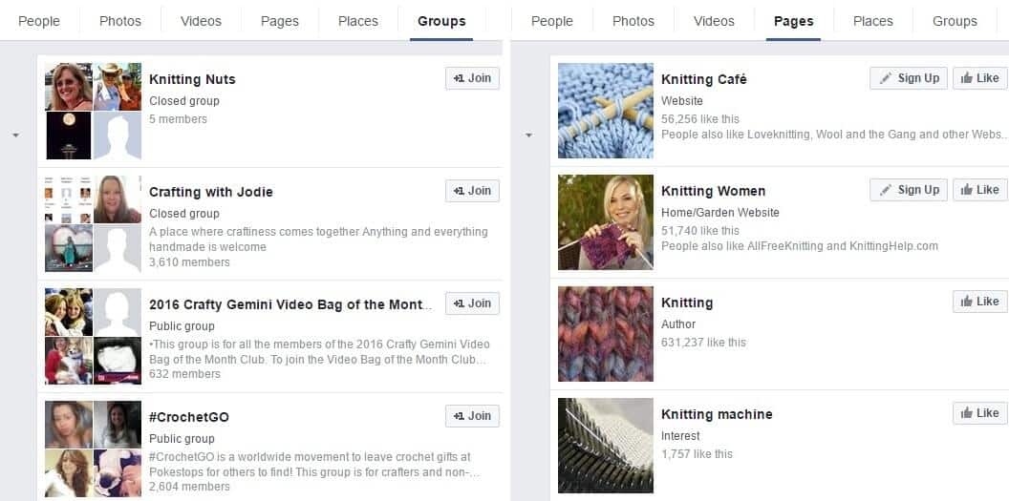Viewport: 1009px width, 501px height.
Task: Expand the left panel dropdown arrow
Action: click(x=15, y=136)
